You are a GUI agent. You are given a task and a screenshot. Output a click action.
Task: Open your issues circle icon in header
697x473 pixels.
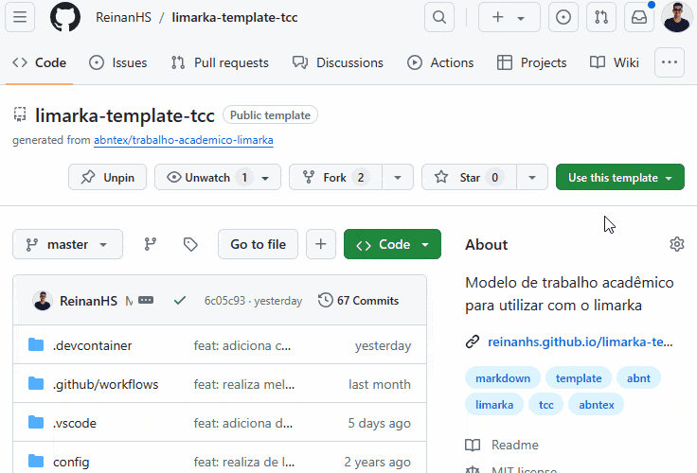pyautogui.click(x=563, y=17)
